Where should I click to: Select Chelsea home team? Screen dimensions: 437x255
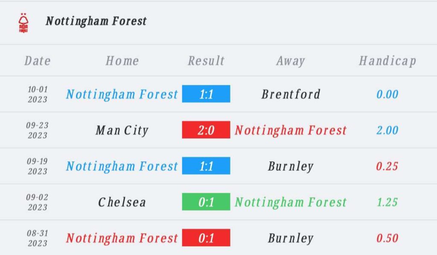click(122, 202)
